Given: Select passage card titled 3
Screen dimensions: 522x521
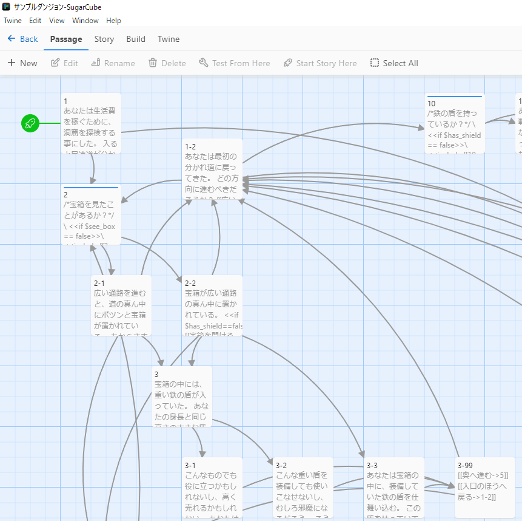Looking at the screenshot, I should click(x=182, y=397).
